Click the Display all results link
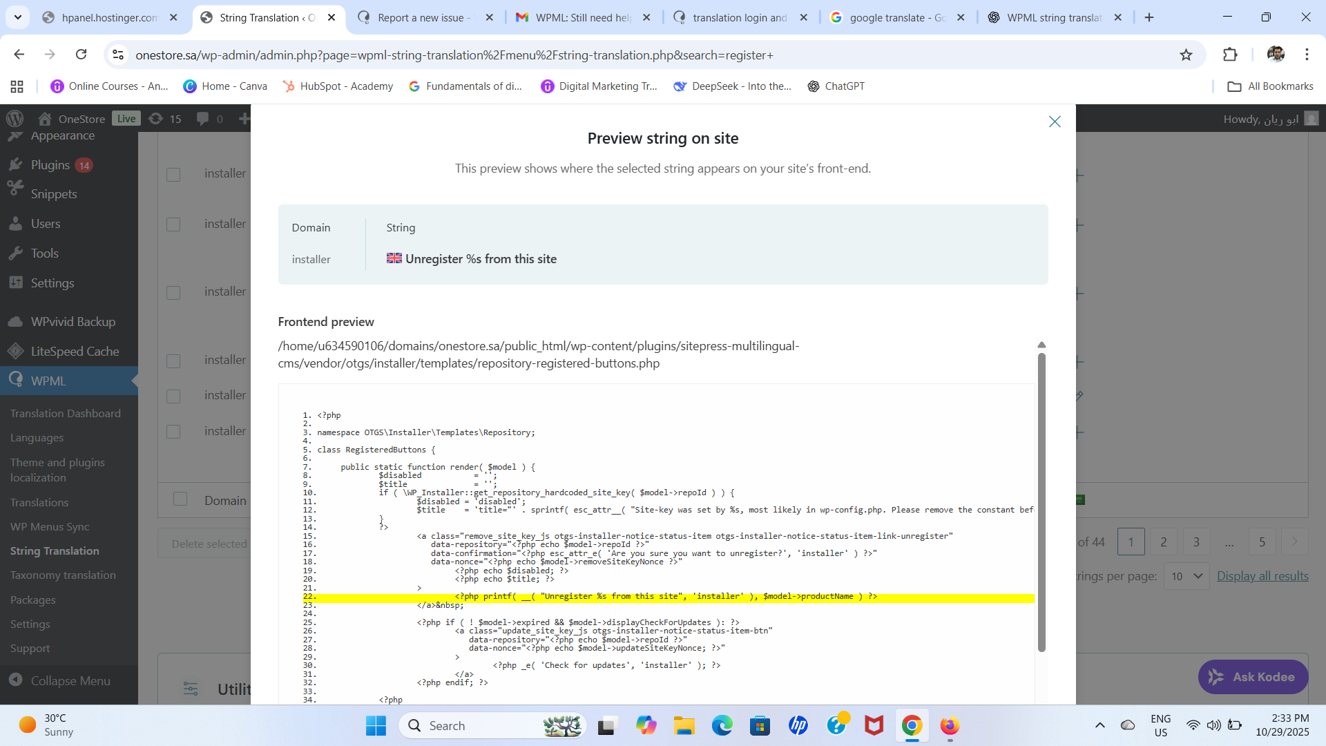Viewport: 1326px width, 746px height. [x=1262, y=576]
